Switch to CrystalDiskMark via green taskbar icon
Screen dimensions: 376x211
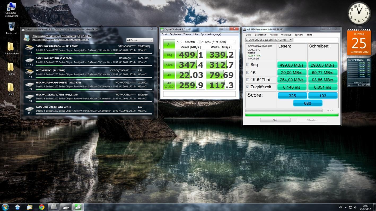pyautogui.click(x=78, y=207)
